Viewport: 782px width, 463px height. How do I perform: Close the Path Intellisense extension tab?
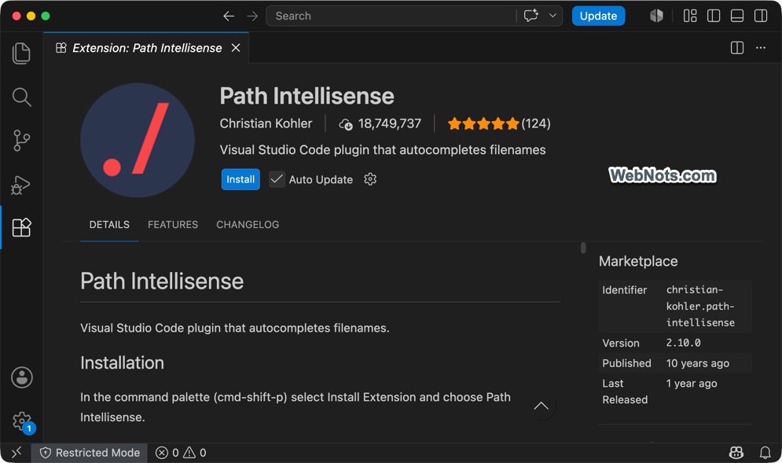click(236, 47)
